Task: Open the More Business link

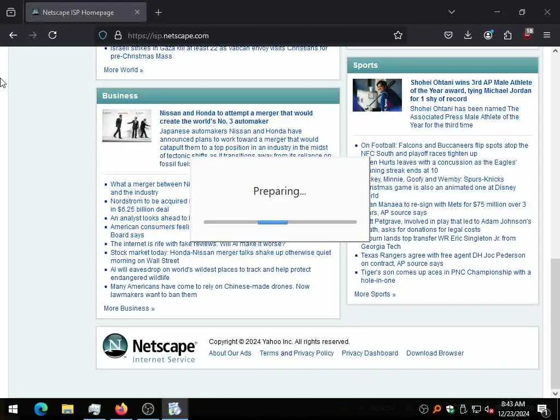Action: point(129,308)
